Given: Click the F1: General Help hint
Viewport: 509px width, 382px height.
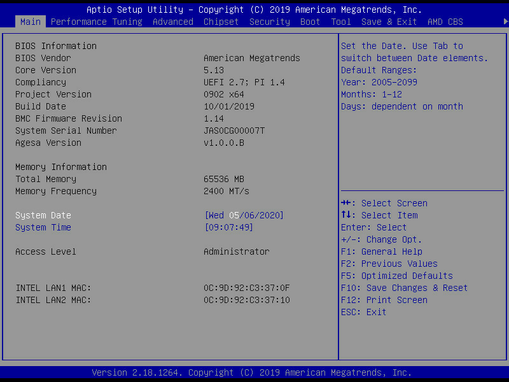Looking at the screenshot, I should point(381,251).
